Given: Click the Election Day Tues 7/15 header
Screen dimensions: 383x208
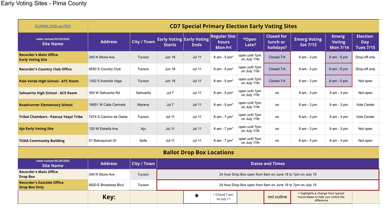Looking at the screenshot, I should tap(365, 42).
